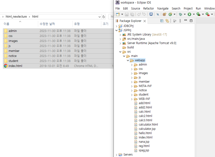Close the Package Explorer tab

145,21
